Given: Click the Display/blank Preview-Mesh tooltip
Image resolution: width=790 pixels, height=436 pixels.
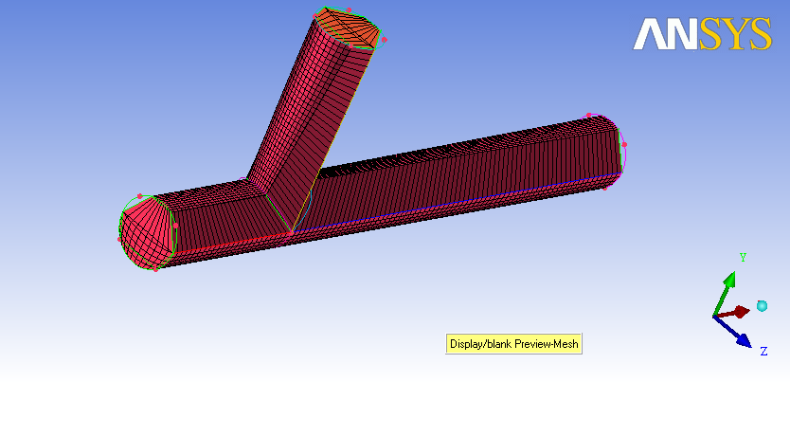Looking at the screenshot, I should point(513,344).
